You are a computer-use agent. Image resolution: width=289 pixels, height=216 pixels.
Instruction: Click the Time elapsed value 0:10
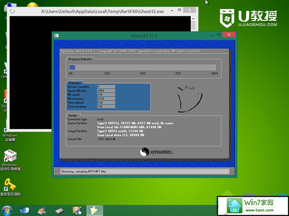point(106,103)
